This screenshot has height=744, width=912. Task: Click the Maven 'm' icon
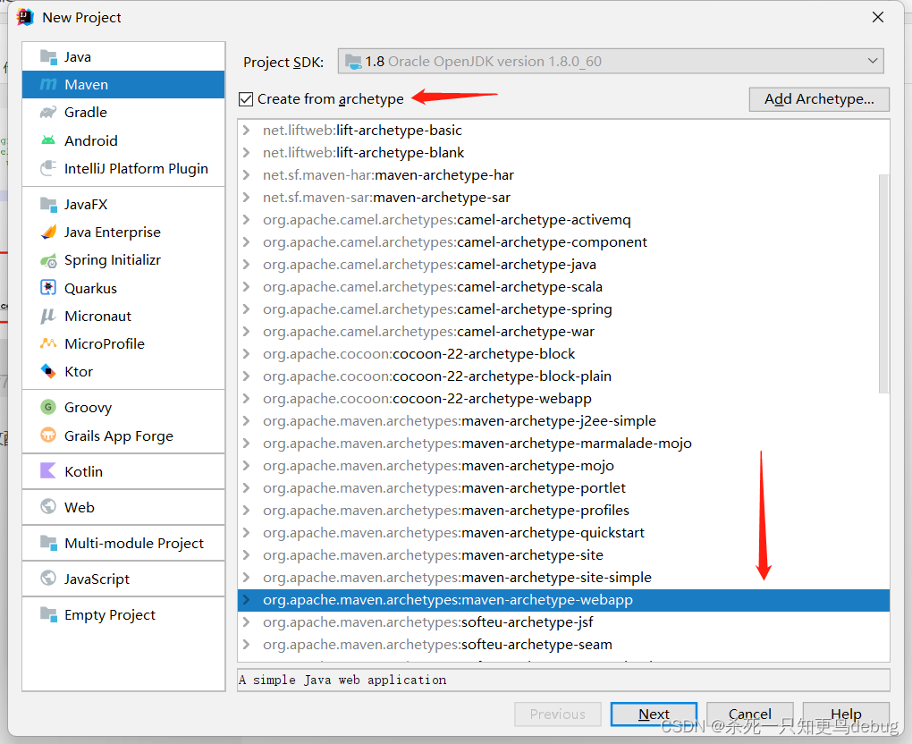pos(48,84)
